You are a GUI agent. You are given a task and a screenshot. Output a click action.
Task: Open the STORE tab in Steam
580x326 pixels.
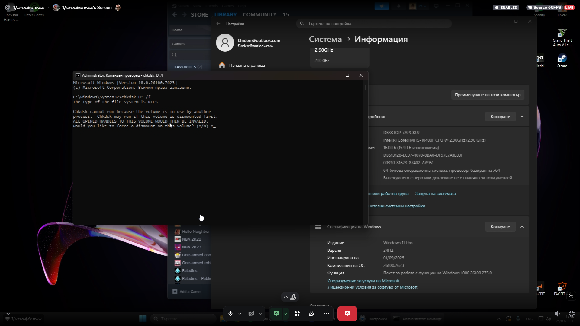click(x=199, y=14)
